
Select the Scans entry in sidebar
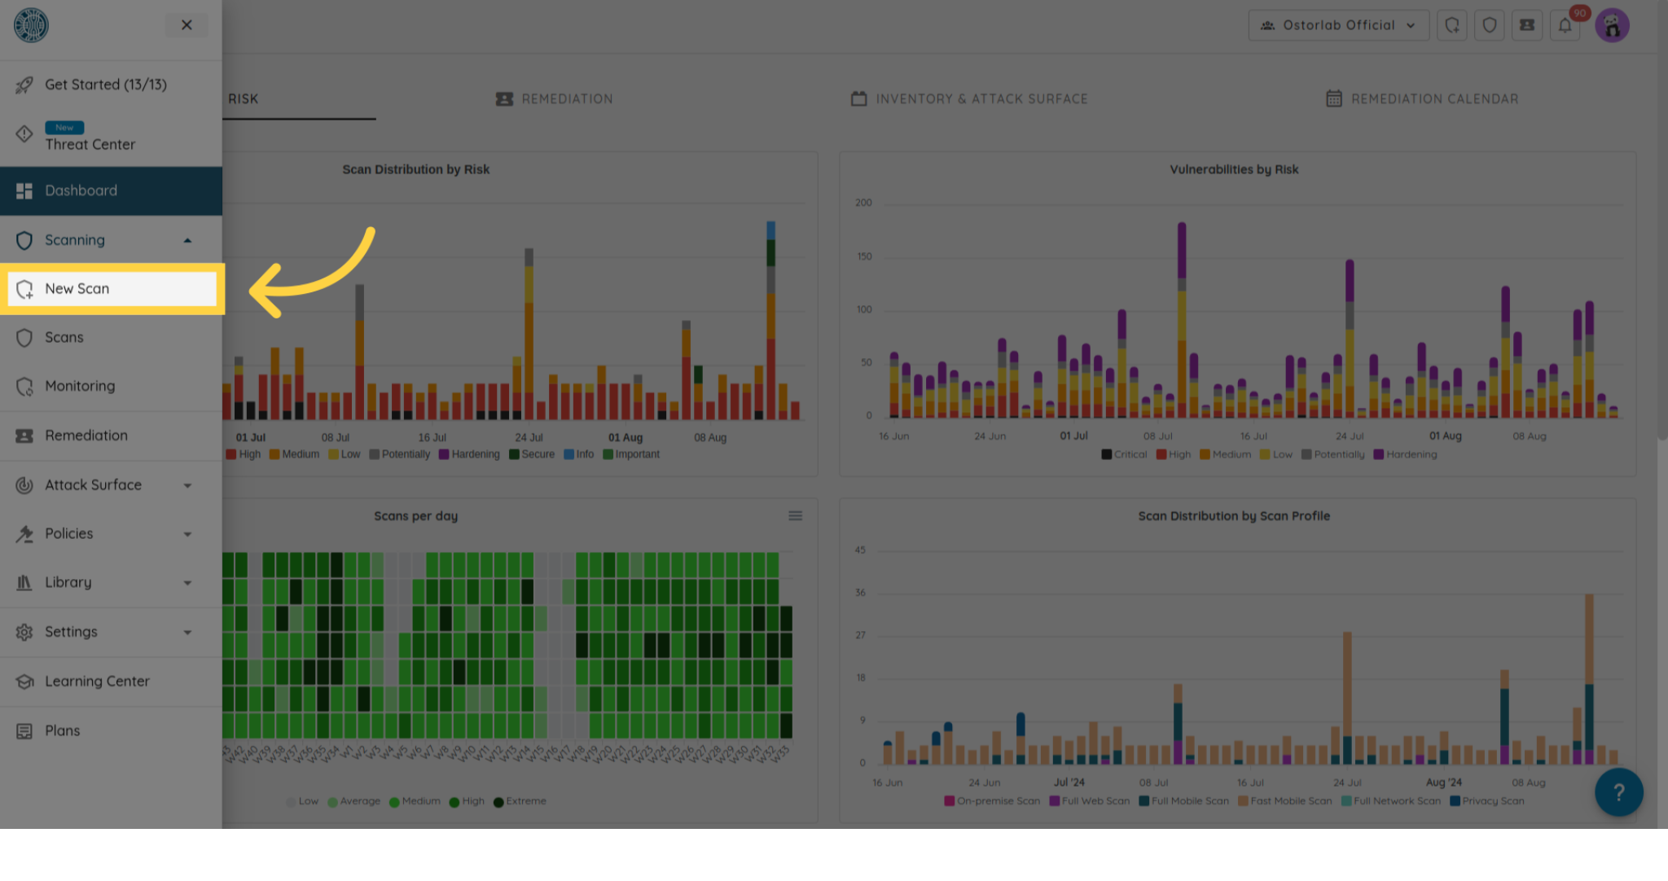(x=64, y=337)
